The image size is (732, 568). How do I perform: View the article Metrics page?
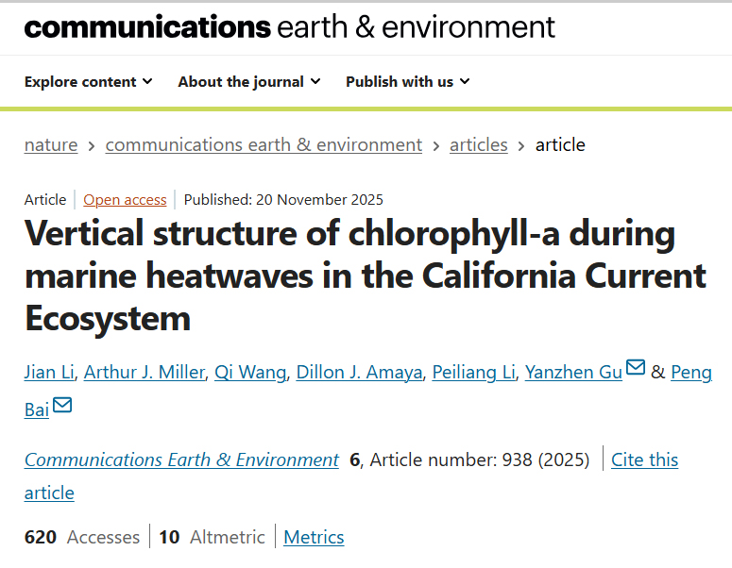tap(314, 538)
